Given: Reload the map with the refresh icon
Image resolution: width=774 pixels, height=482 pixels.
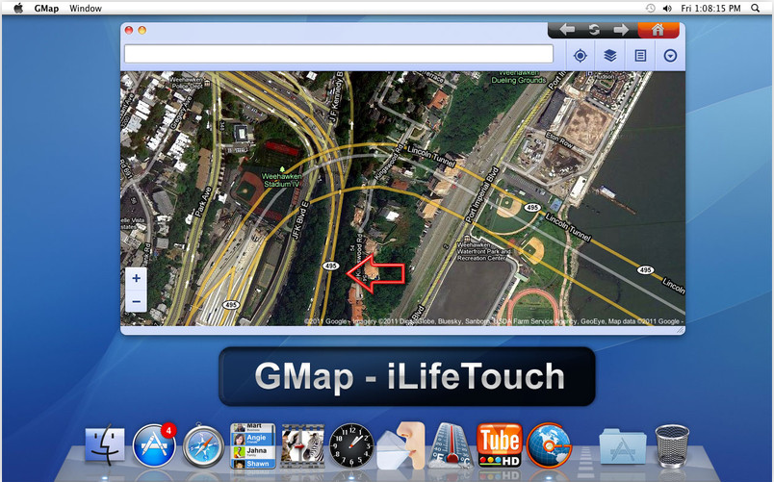Looking at the screenshot, I should pyautogui.click(x=594, y=30).
